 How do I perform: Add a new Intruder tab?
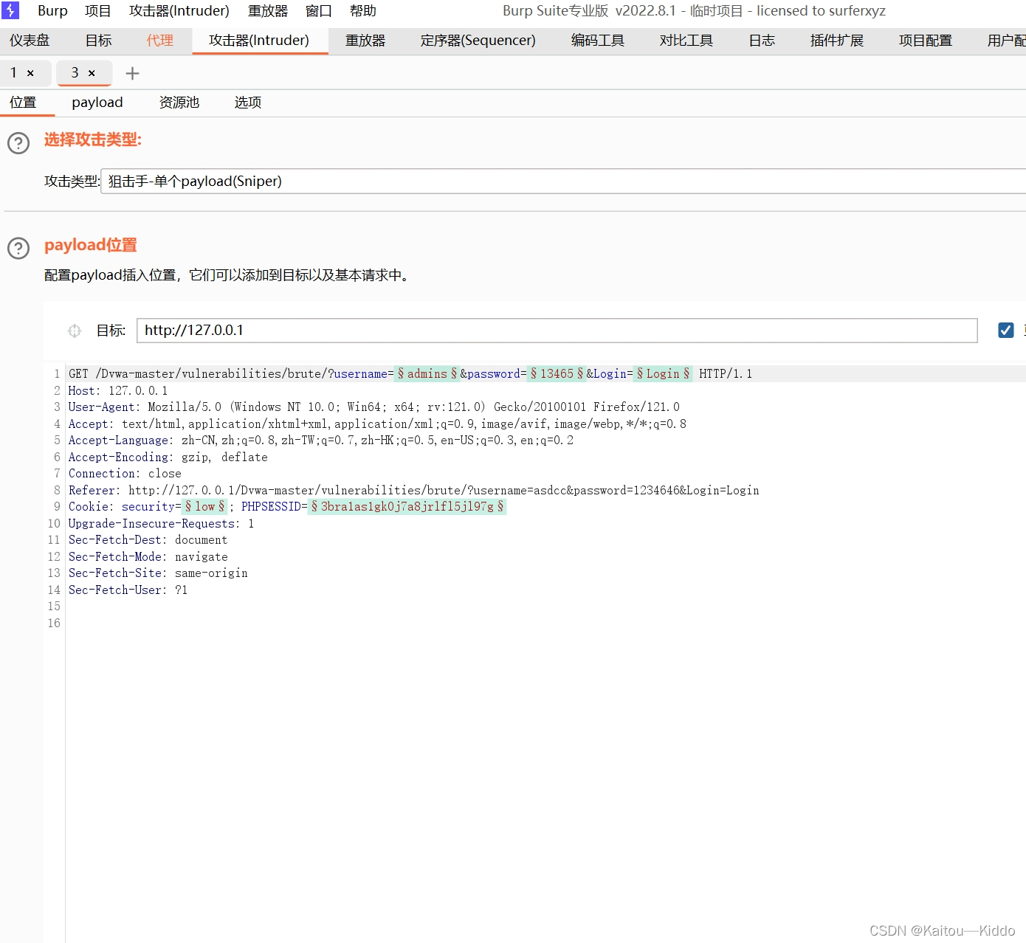tap(132, 73)
